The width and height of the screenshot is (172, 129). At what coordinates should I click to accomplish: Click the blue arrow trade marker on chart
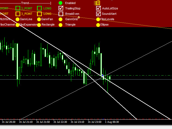102,75
